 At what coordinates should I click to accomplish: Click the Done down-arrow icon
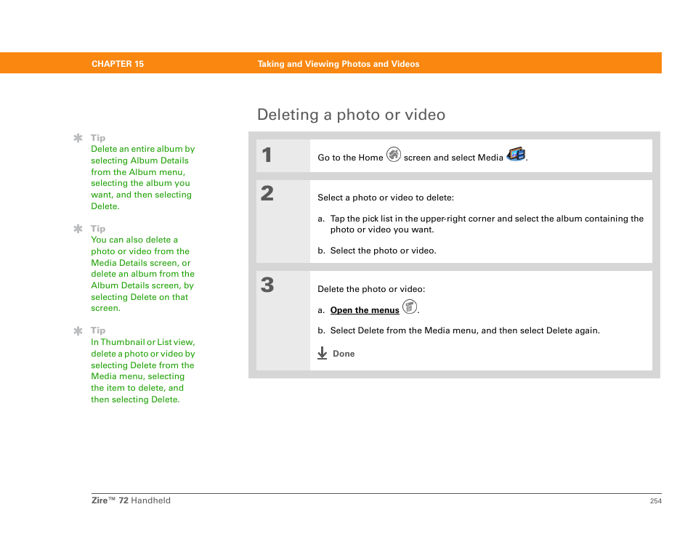pos(323,353)
